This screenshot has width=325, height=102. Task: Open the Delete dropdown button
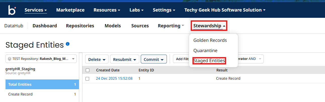point(97,59)
